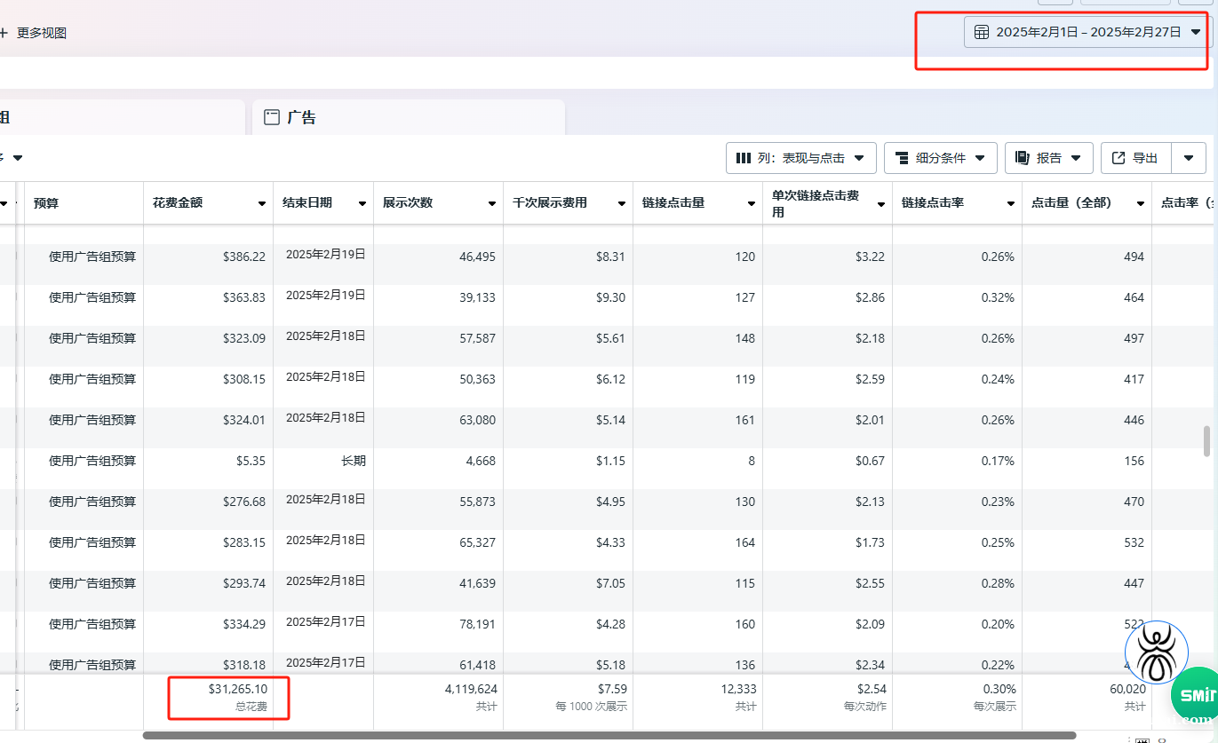The width and height of the screenshot is (1218, 743).
Task: Switch to the 广告 tab
Action: pyautogui.click(x=409, y=117)
